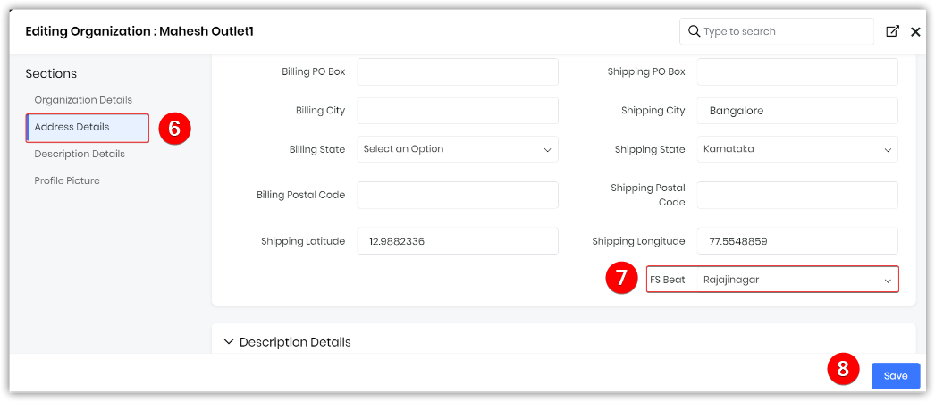935x402 pixels.
Task: Click the search magnifier icon
Action: 694,31
